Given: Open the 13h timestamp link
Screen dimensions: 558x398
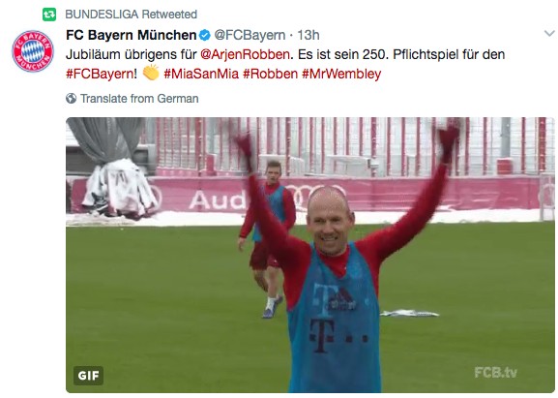Looking at the screenshot, I should click(308, 35).
